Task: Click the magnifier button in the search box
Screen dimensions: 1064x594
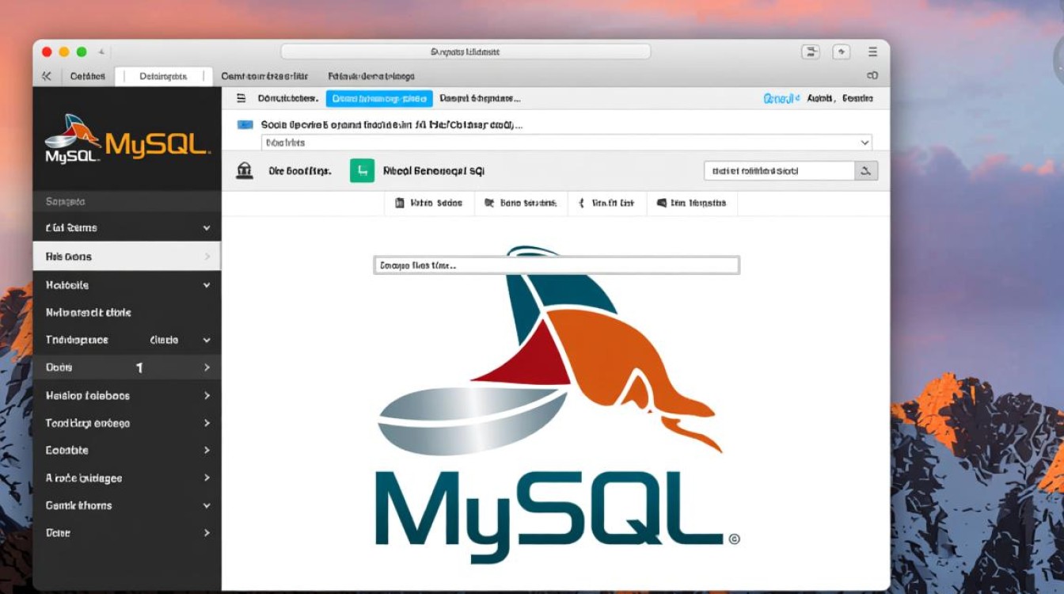Action: [866, 170]
